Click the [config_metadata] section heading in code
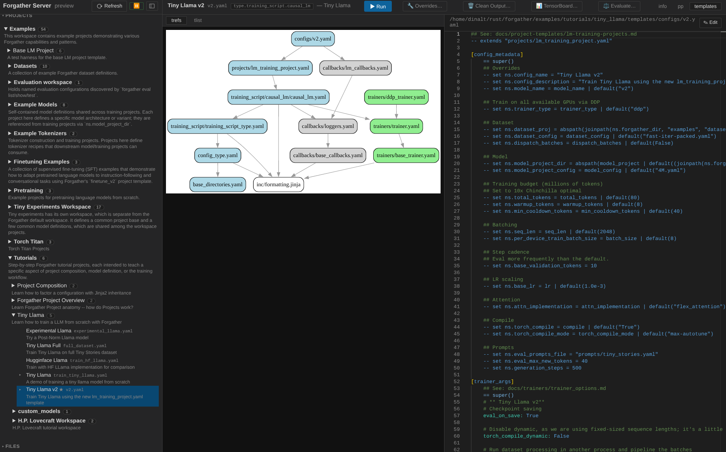 [x=497, y=55]
